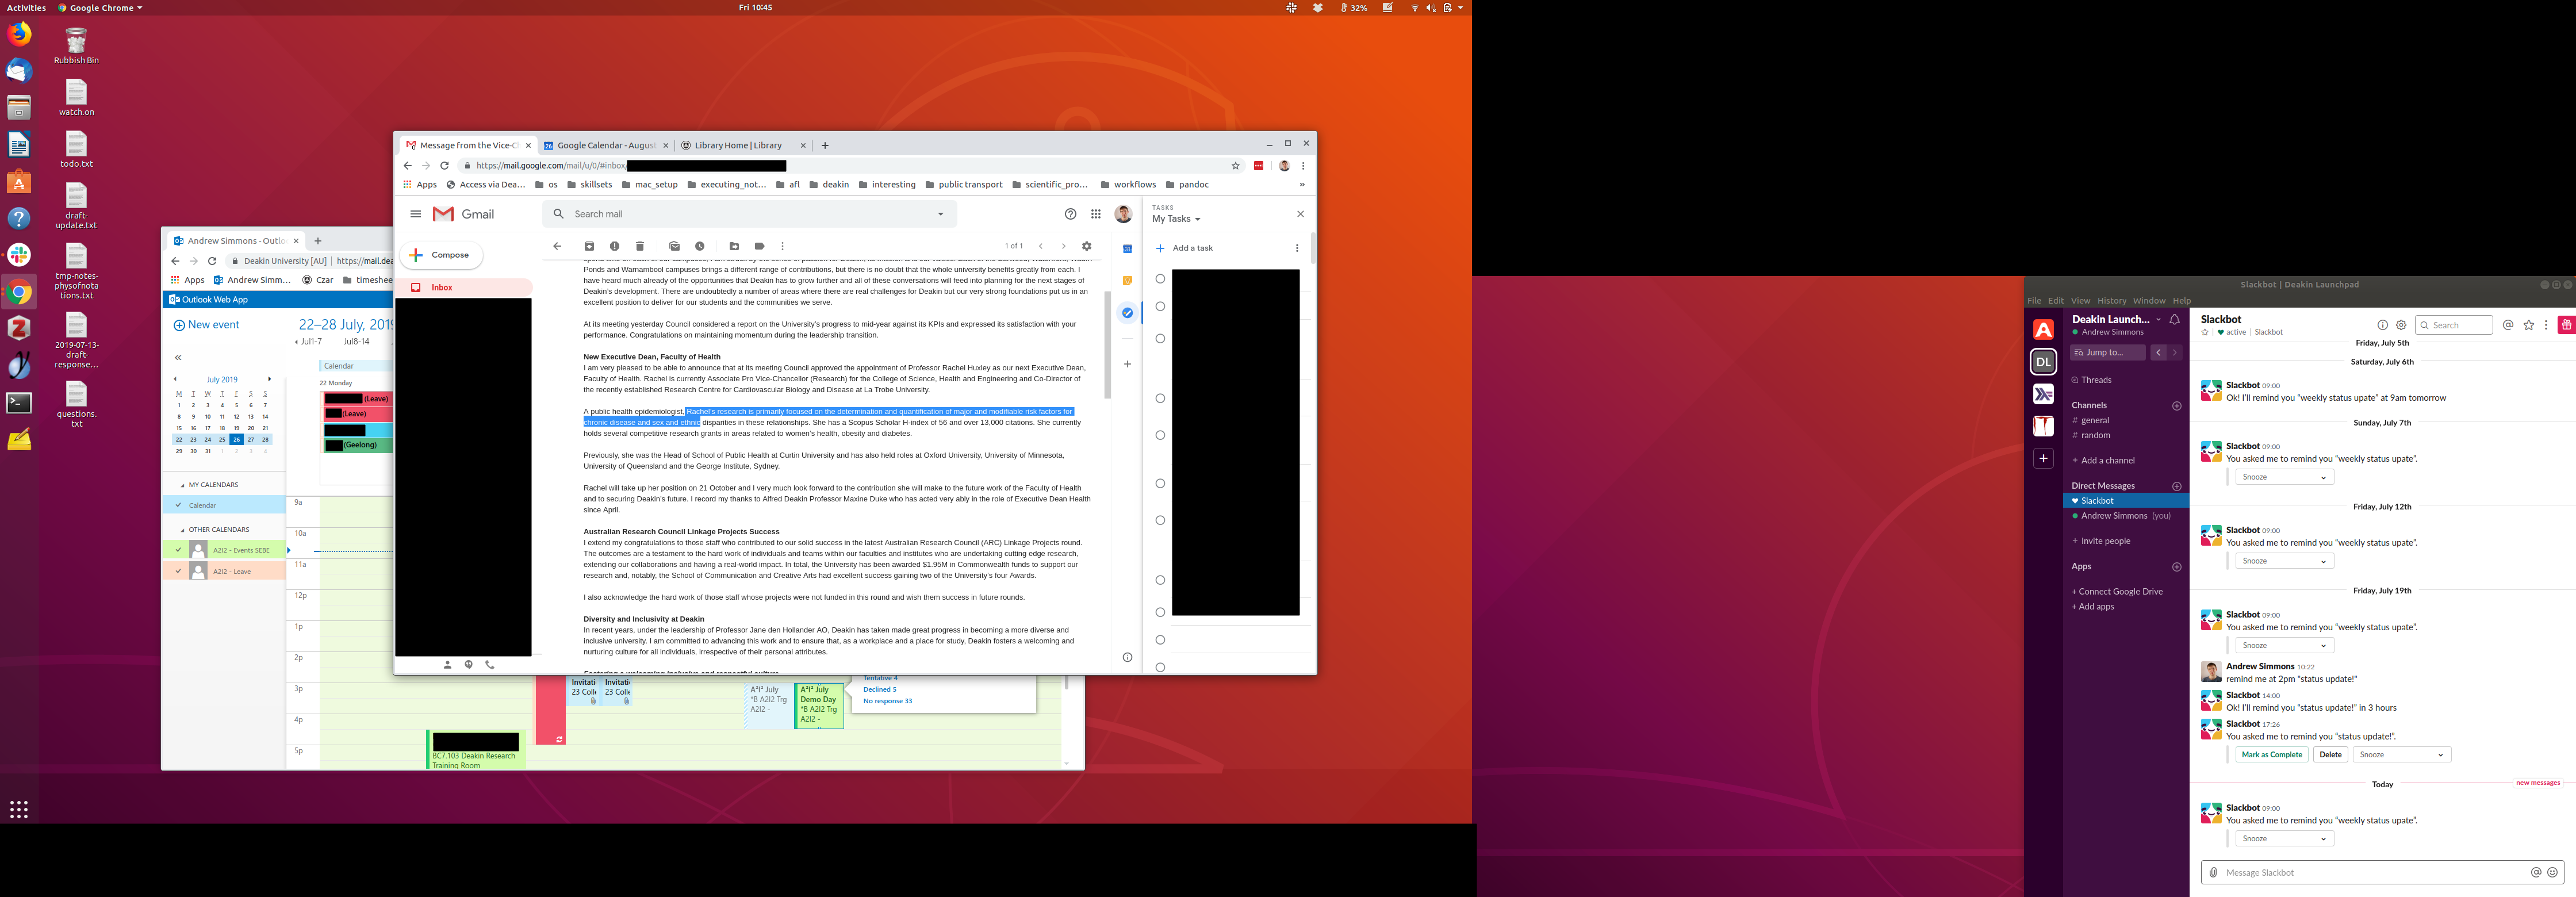
Task: Open the Labels icon in Gmail
Action: [x=759, y=246]
